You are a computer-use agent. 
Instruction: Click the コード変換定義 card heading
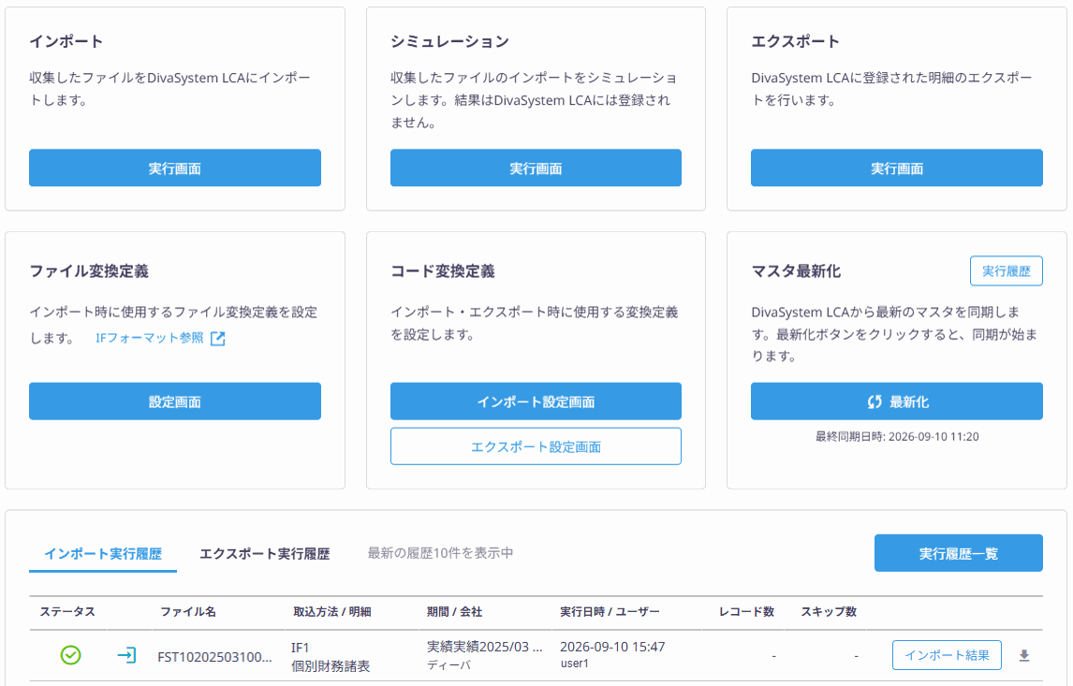(443, 270)
